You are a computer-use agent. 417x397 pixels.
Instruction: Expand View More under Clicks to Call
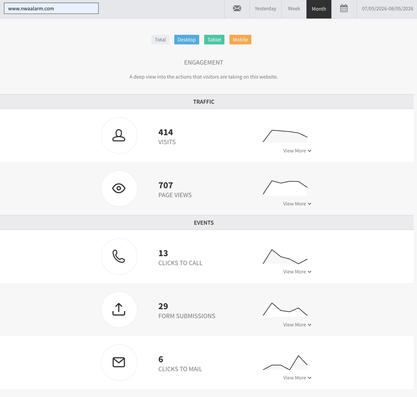[297, 272]
